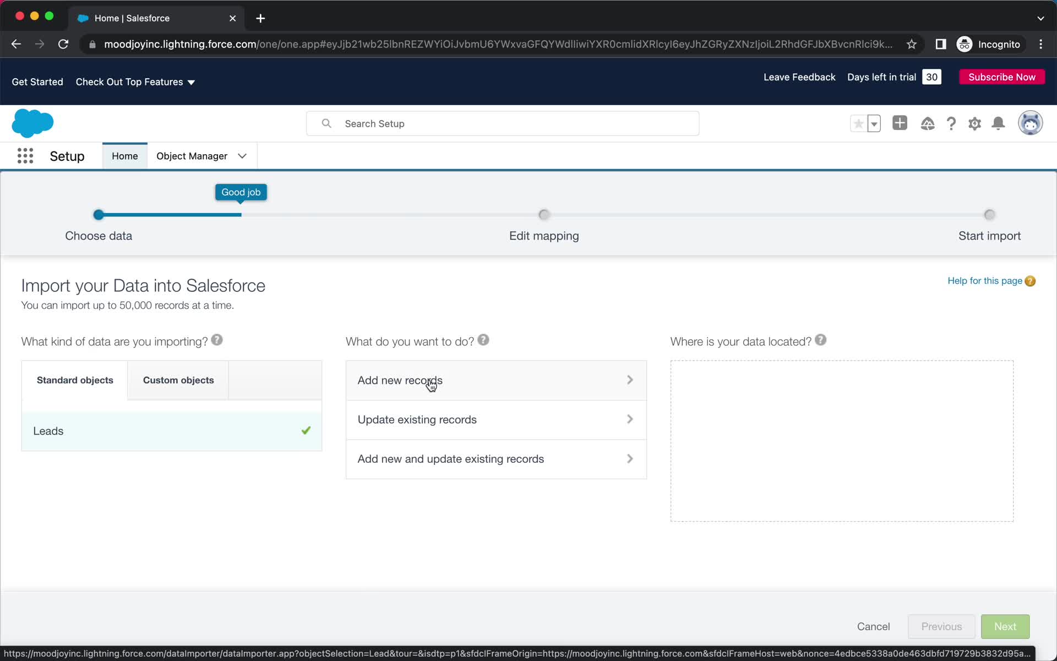1057x661 pixels.
Task: Click the orange help icon next to Help for this page
Action: pyautogui.click(x=1030, y=281)
